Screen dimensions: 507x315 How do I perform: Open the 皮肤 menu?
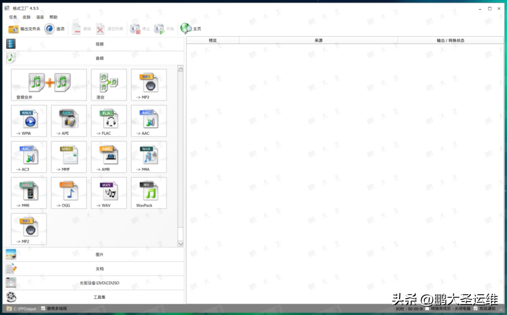click(26, 17)
